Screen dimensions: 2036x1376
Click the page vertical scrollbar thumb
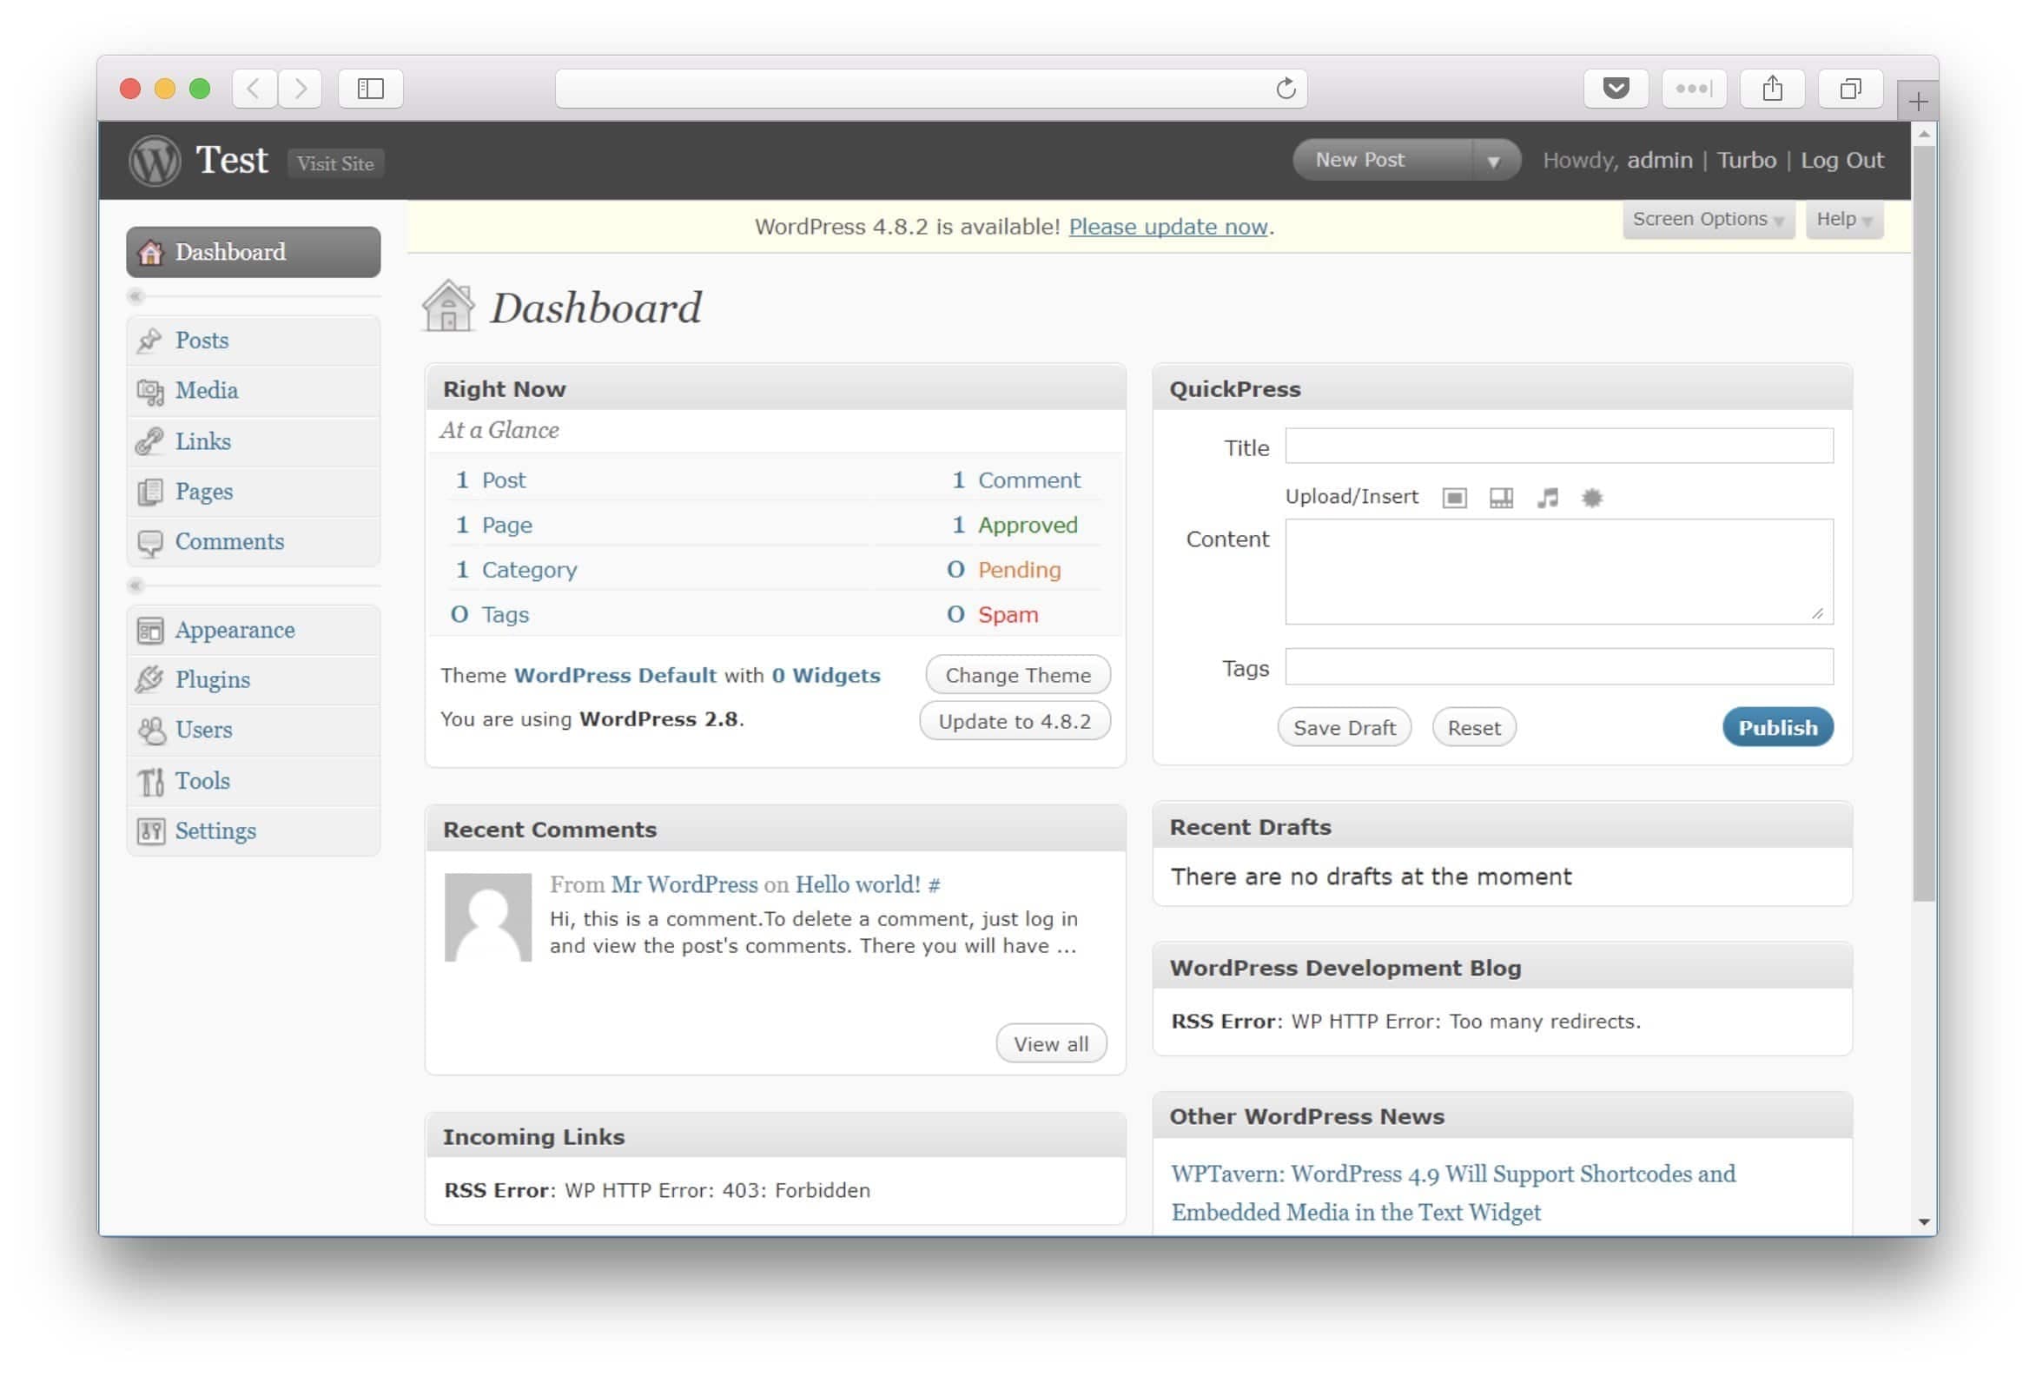click(1924, 526)
